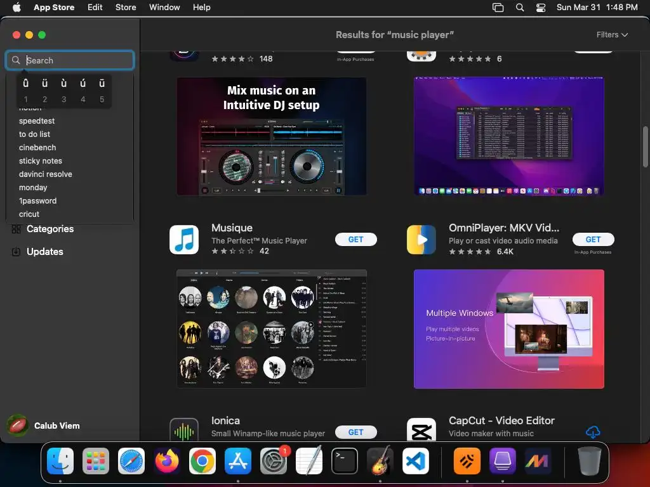
Task: Get the Ionica app
Action: (355, 432)
